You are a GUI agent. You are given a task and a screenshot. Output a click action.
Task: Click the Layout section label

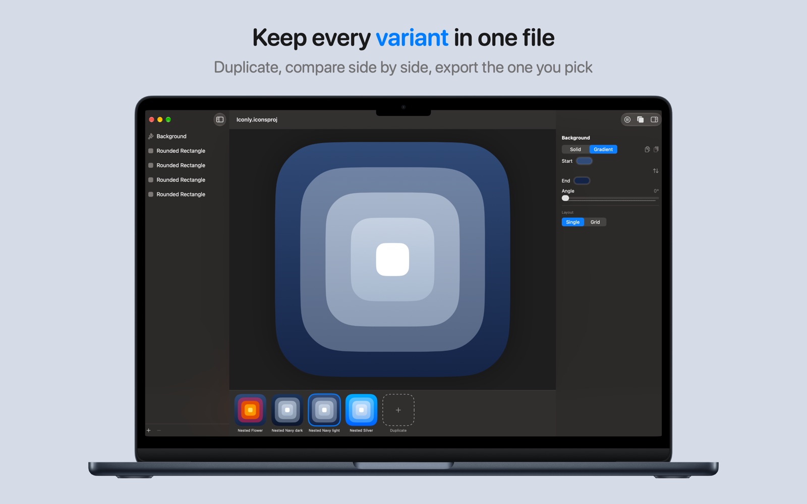tap(567, 213)
